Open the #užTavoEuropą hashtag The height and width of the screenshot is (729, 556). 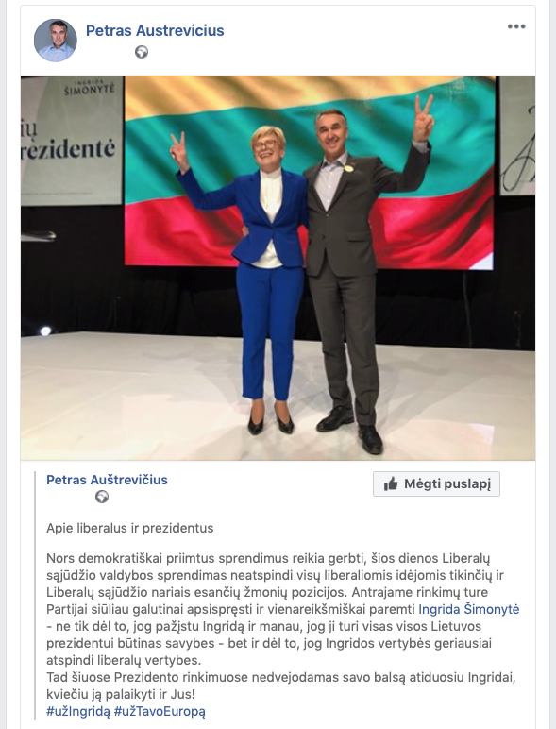160,711
